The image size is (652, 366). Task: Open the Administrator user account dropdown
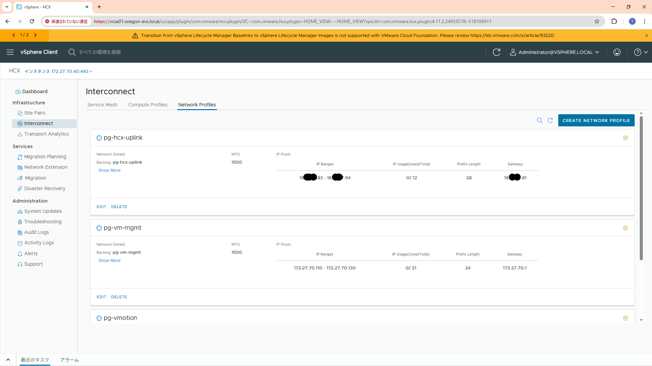tap(555, 52)
